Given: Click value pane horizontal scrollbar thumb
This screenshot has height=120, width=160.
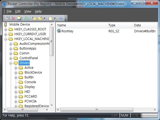Looking at the screenshot, I should 97,110.
